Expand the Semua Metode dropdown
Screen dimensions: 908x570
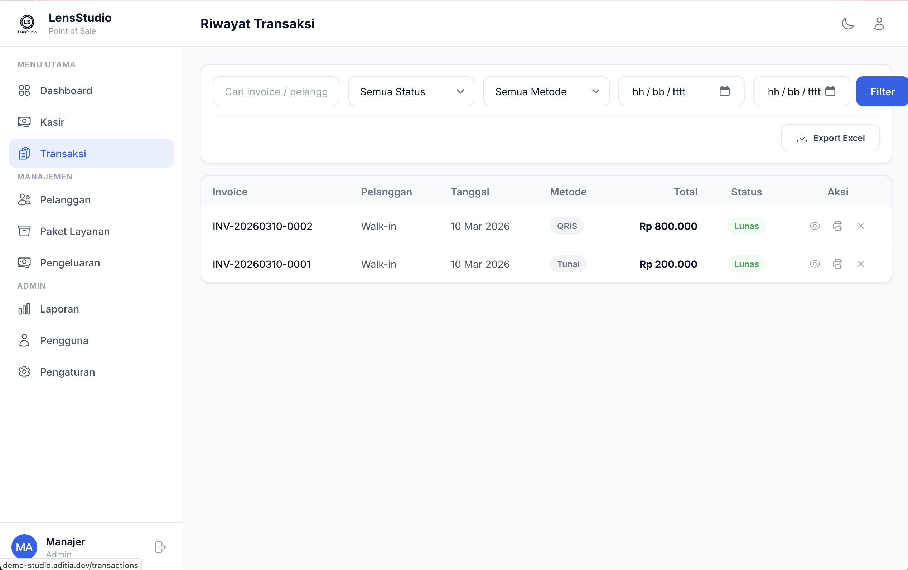pos(546,92)
